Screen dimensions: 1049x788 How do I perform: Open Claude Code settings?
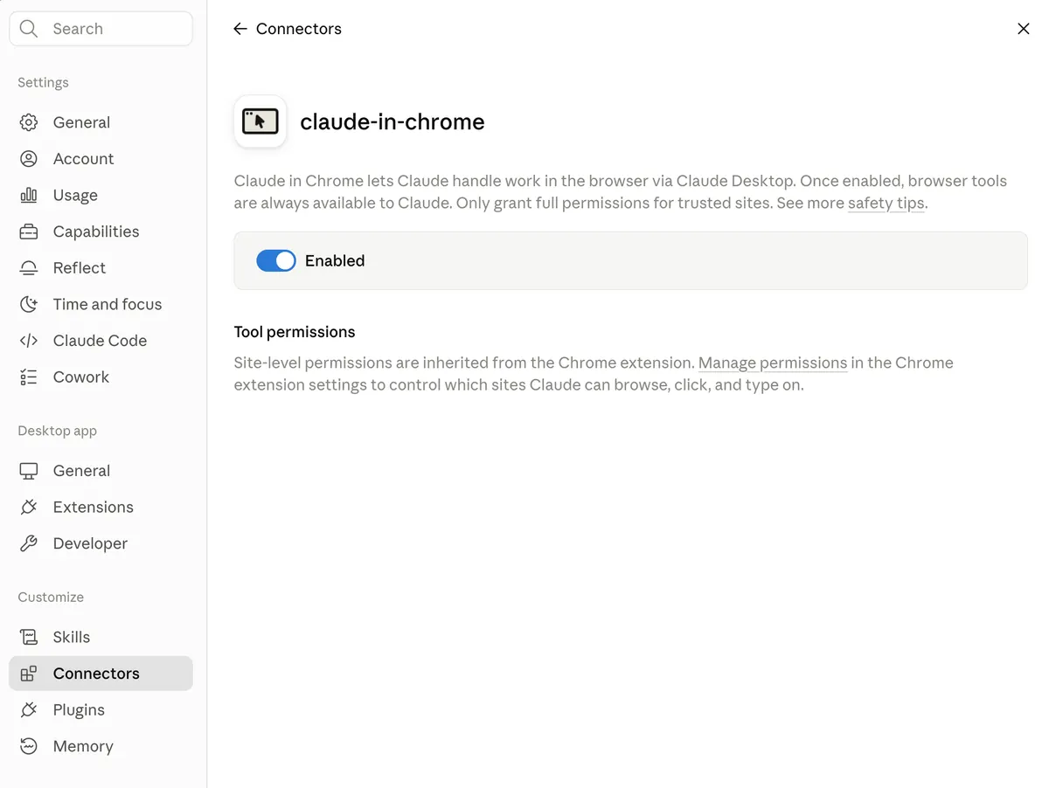[101, 341]
